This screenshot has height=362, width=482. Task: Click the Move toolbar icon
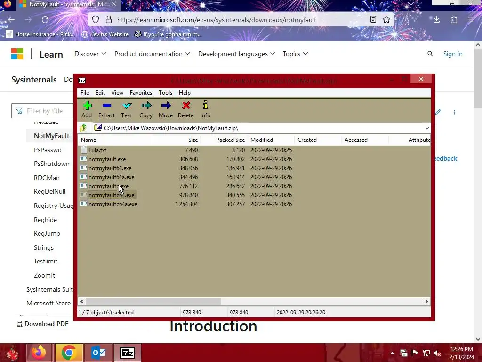click(166, 109)
